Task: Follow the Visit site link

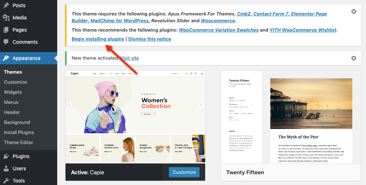Action: pos(130,58)
